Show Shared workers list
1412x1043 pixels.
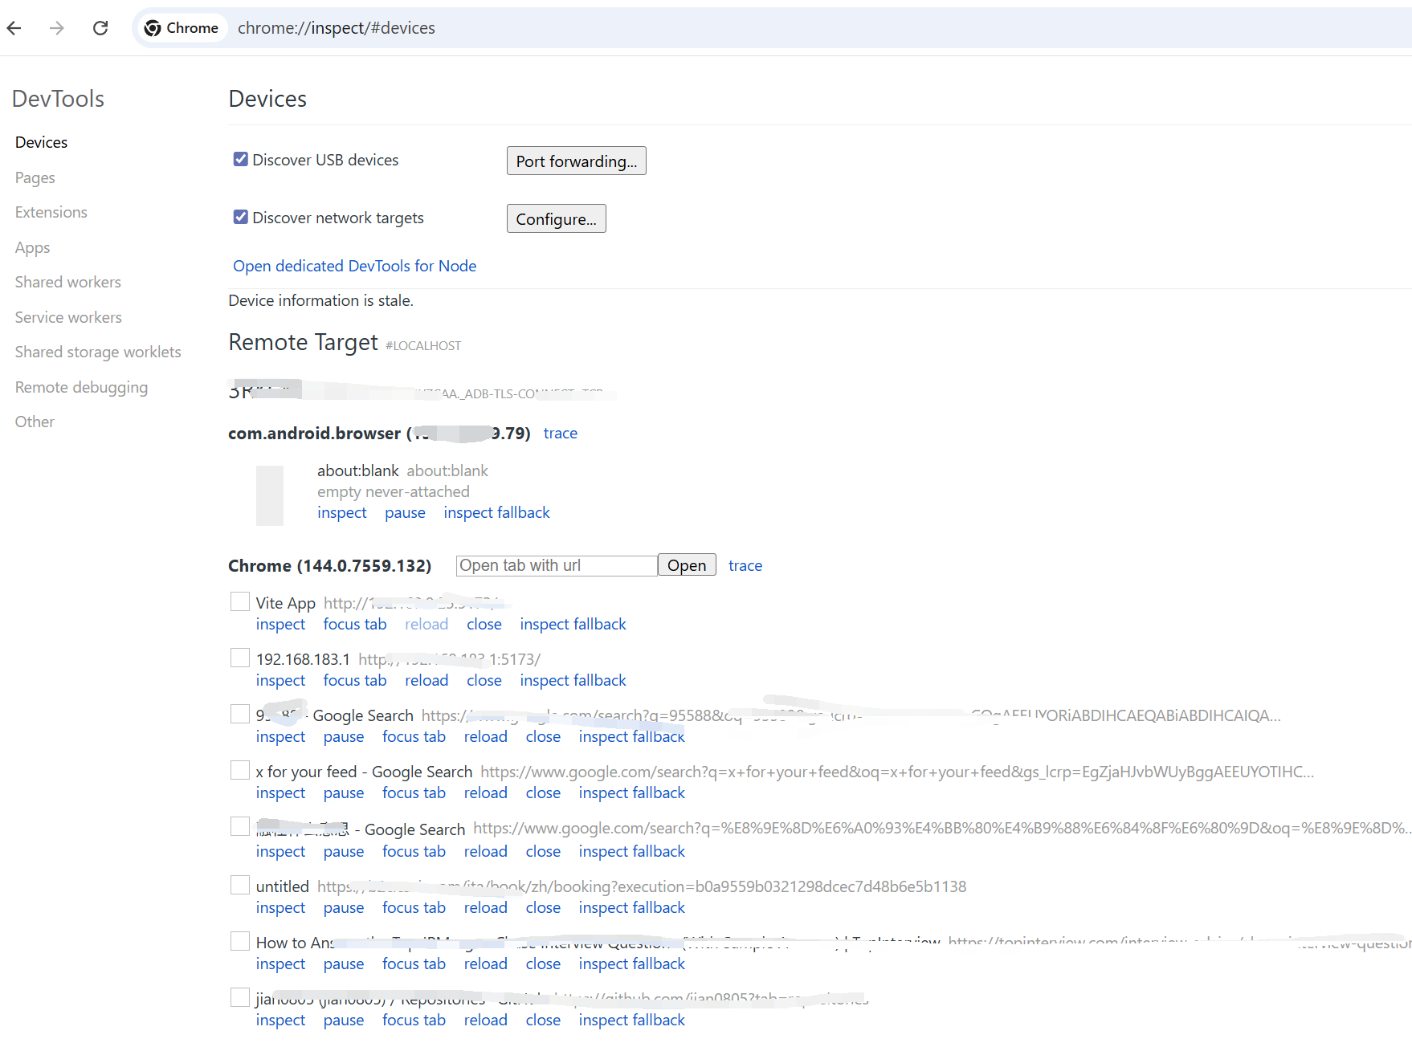pos(67,282)
